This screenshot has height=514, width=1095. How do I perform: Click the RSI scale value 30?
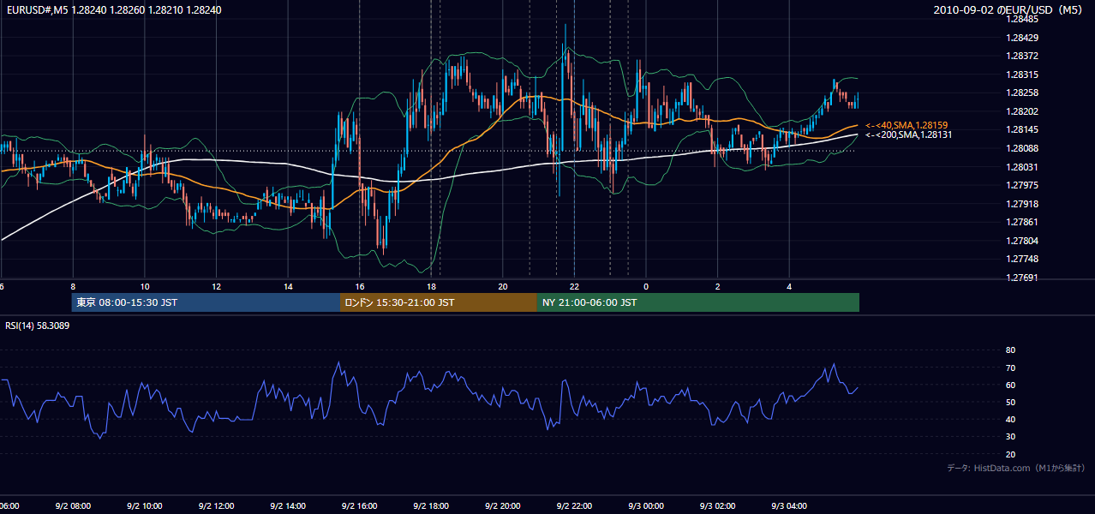tap(1010, 437)
